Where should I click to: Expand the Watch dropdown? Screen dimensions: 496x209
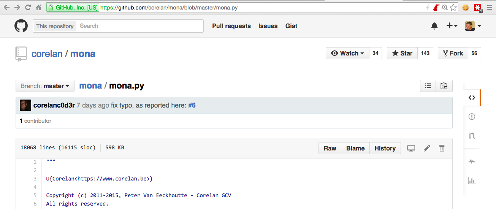tap(347, 53)
